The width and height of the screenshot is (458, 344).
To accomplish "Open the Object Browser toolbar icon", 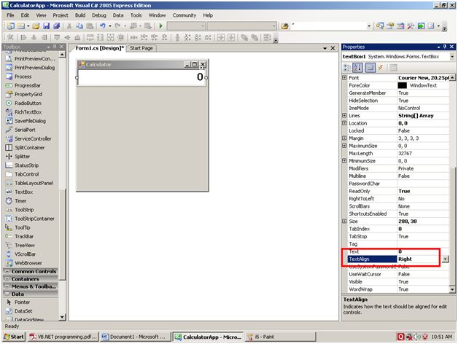I will click(x=400, y=26).
